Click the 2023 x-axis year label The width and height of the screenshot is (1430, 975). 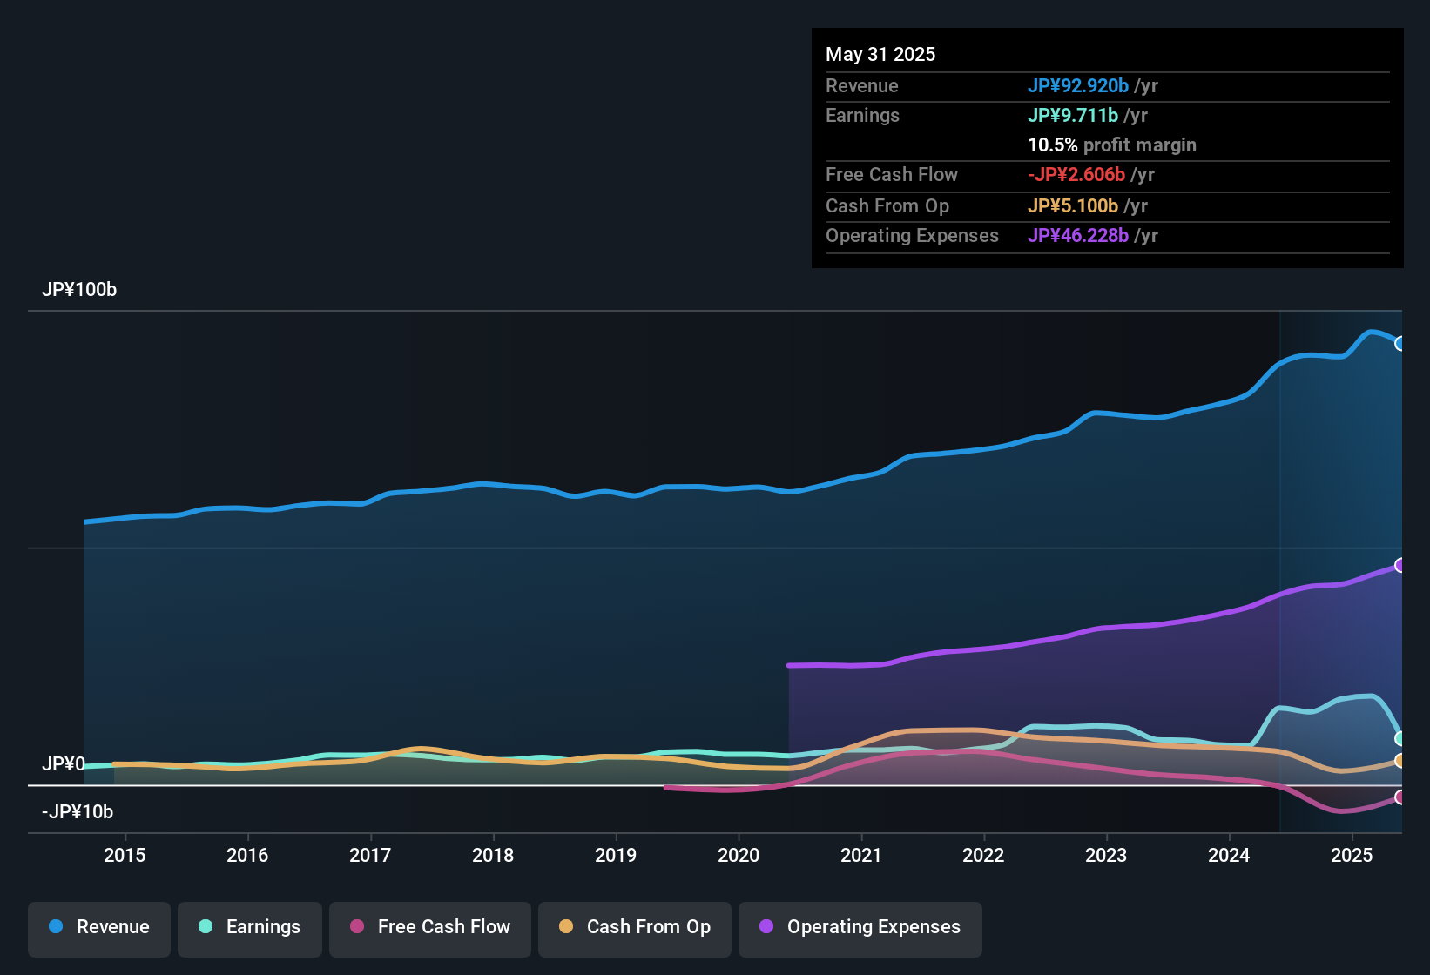(1106, 856)
